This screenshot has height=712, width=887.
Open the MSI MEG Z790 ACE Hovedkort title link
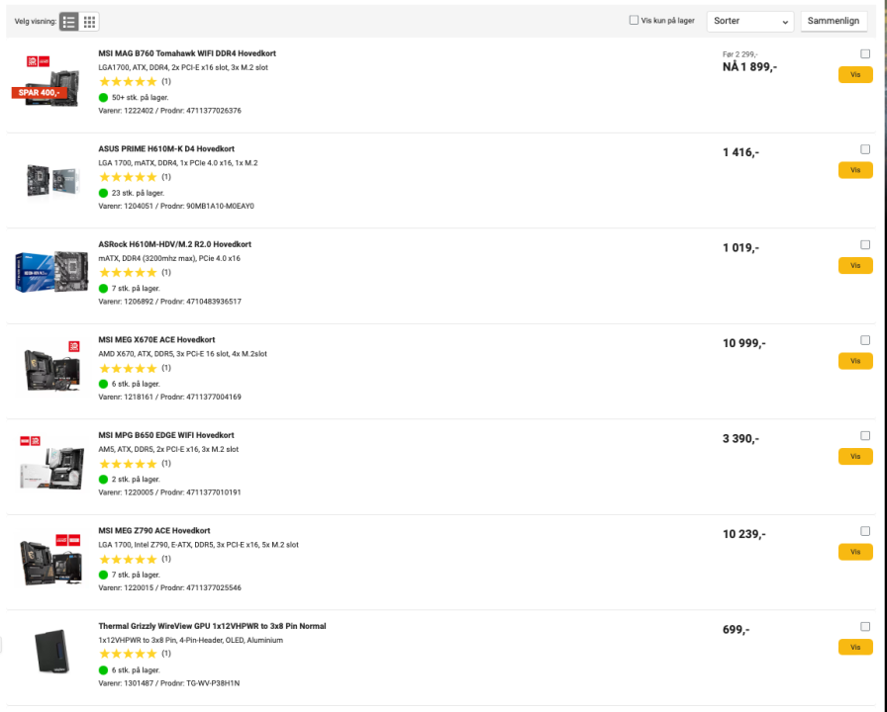153,531
